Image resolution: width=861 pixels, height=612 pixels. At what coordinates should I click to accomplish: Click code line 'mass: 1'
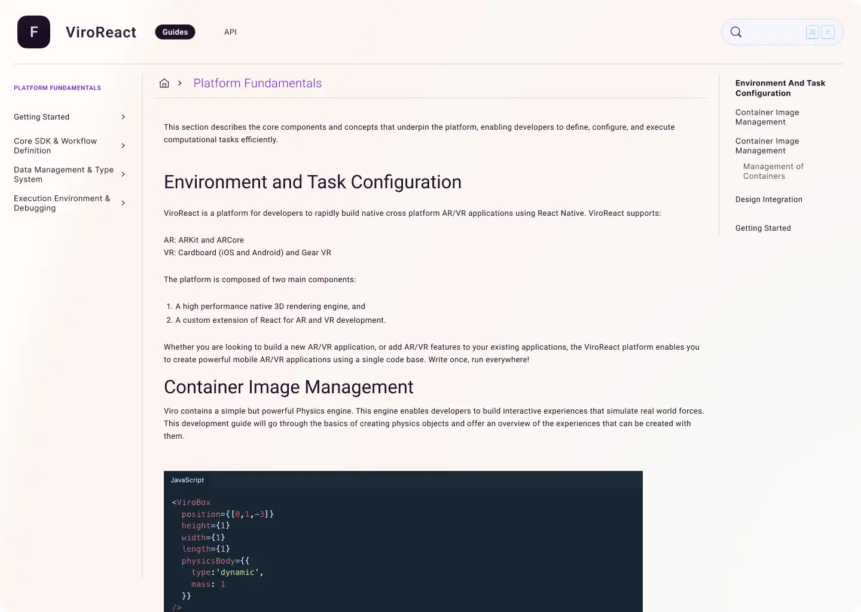(208, 584)
